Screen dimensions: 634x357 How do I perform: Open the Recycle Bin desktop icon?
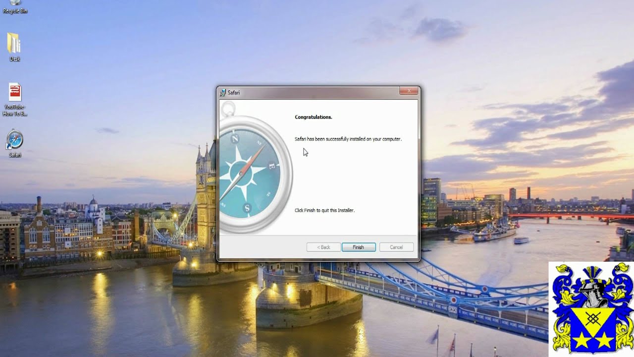[x=15, y=7]
